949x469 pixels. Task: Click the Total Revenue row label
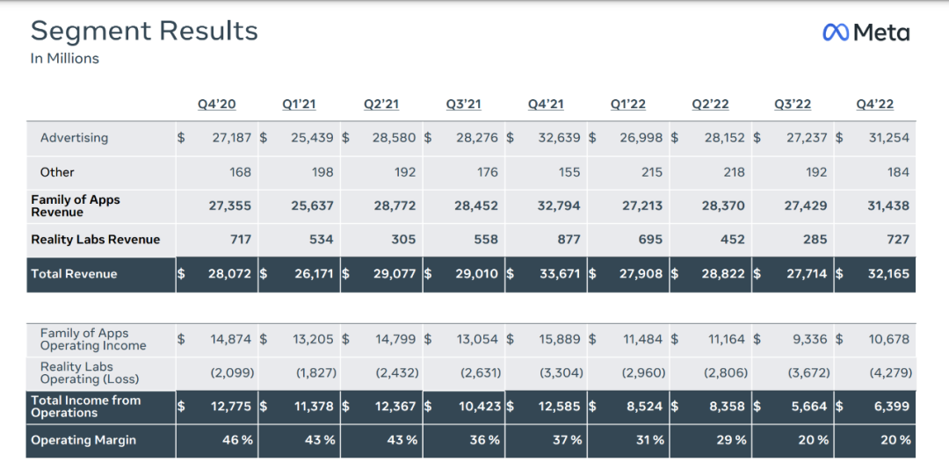[x=74, y=274]
